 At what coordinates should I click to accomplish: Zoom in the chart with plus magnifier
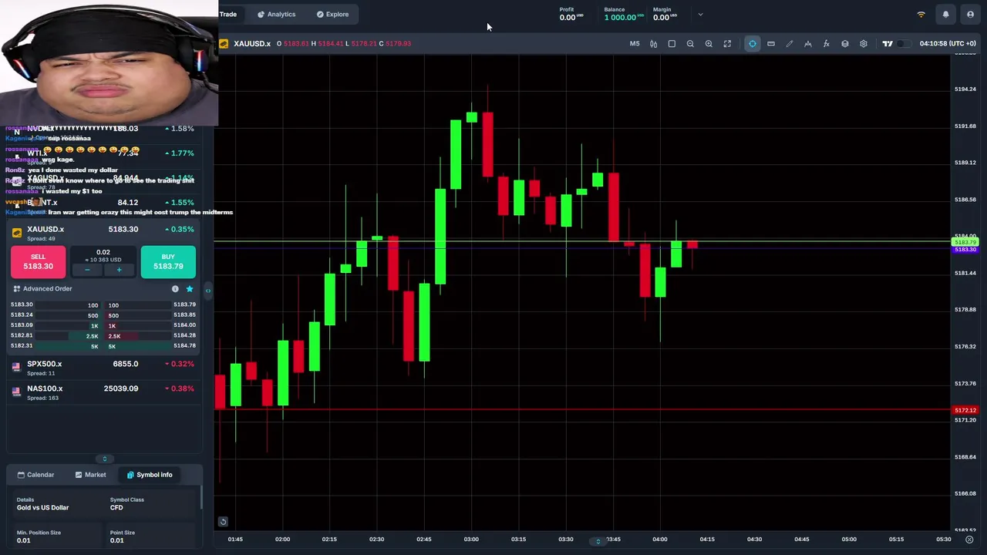pos(709,44)
